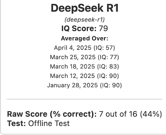Click the DeepSeek R1 card heading
Viewport: 166px width, 135px height.
click(x=84, y=8)
